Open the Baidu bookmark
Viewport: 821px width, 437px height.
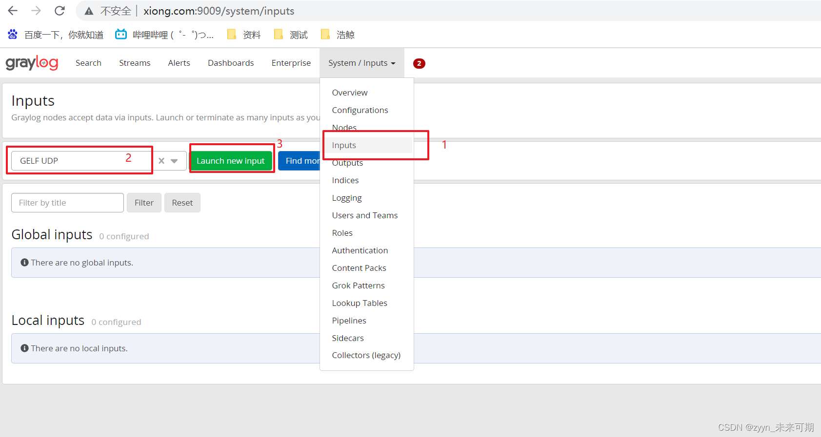coord(55,35)
